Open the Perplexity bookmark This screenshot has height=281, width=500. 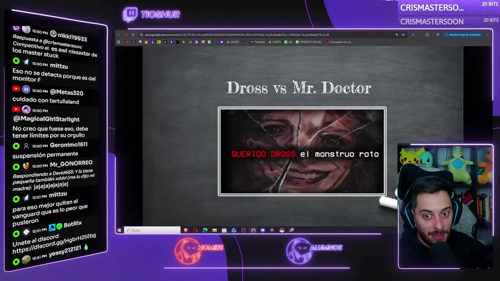tap(258, 42)
